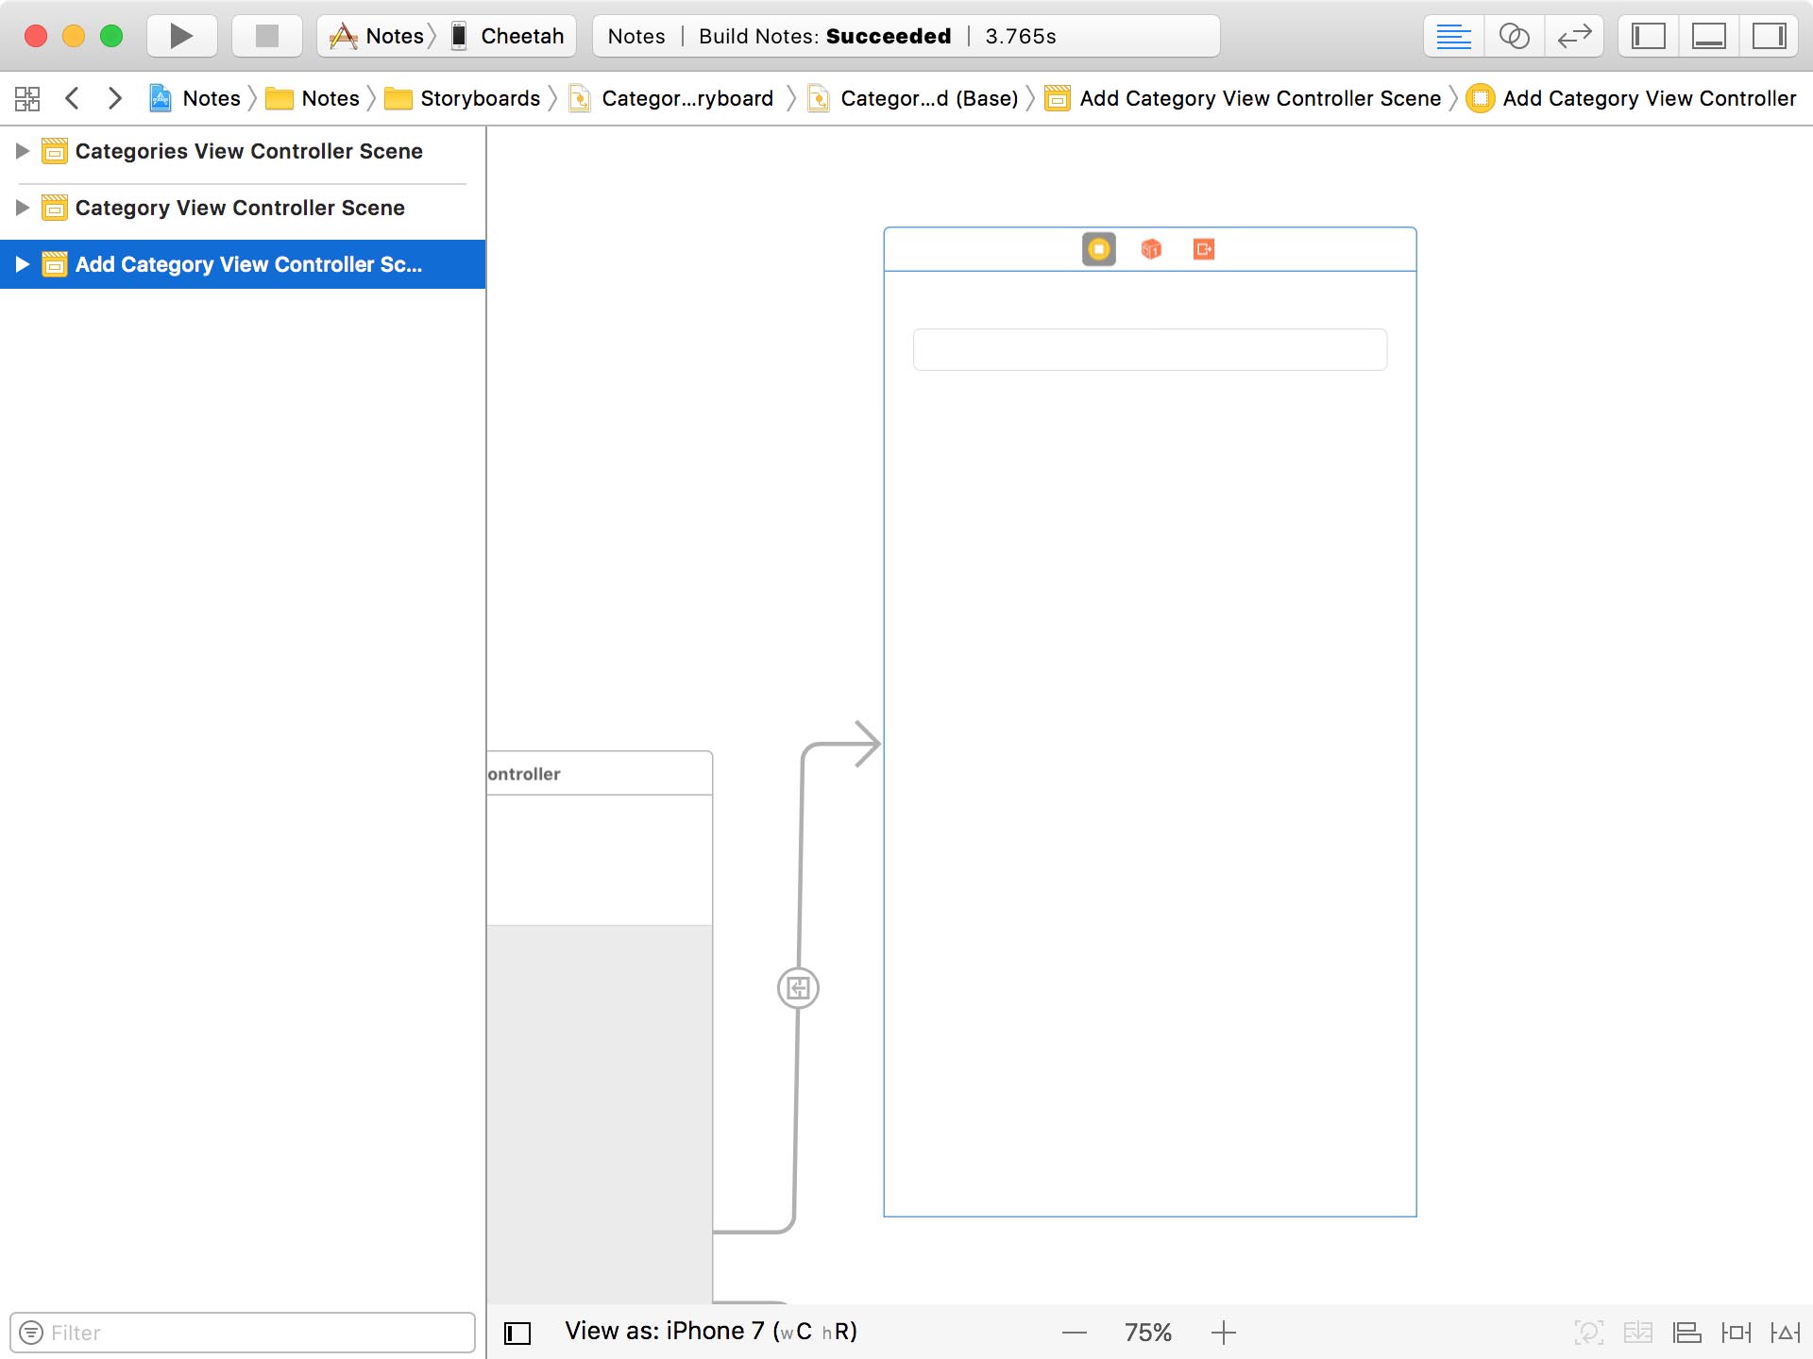Select the yellow View Controller icon in scene dock
The height and width of the screenshot is (1359, 1813).
[1097, 248]
